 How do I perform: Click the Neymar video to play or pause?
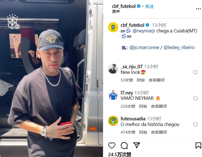pos(52,78)
